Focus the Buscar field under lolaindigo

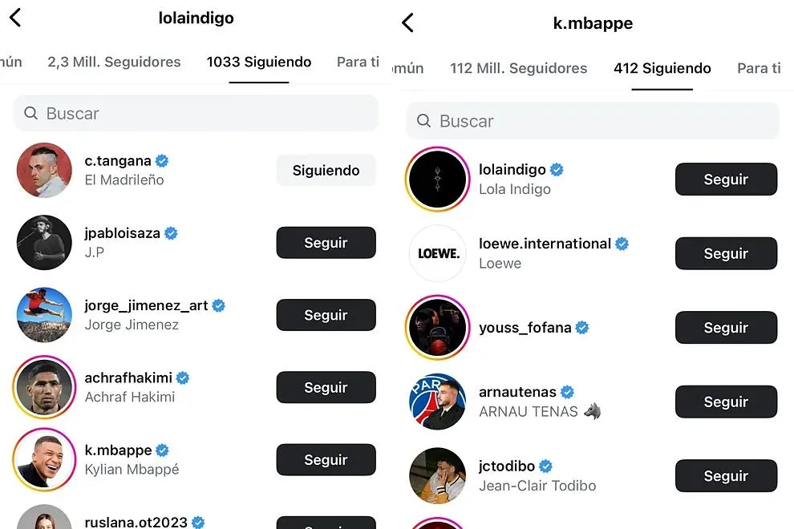(201, 114)
